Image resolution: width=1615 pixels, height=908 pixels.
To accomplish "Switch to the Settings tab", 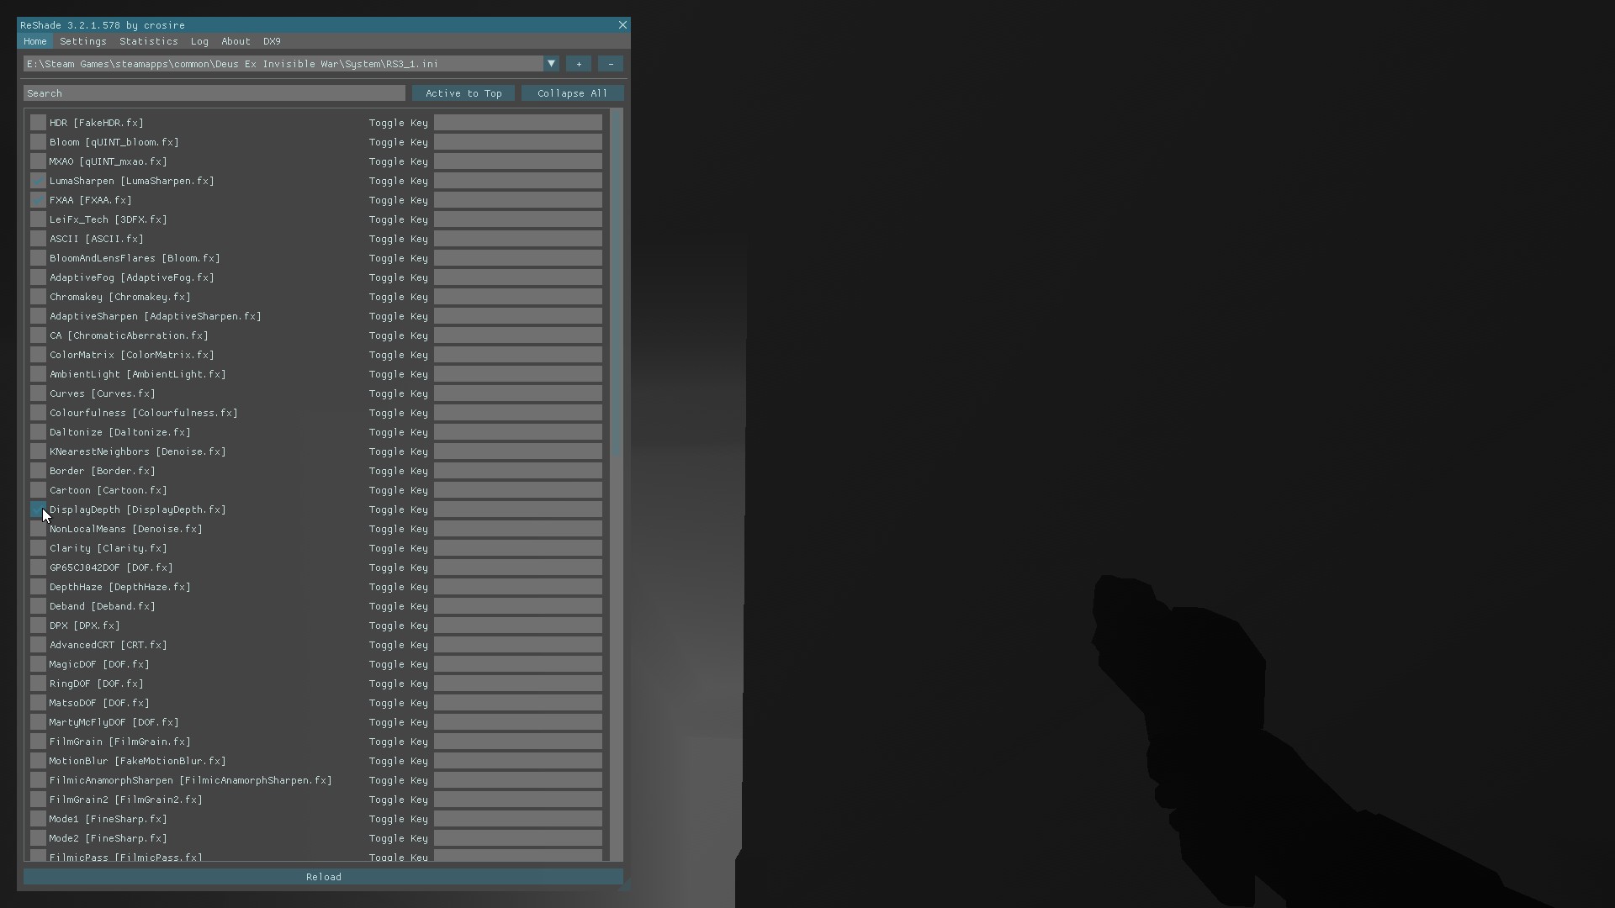I will tap(82, 41).
